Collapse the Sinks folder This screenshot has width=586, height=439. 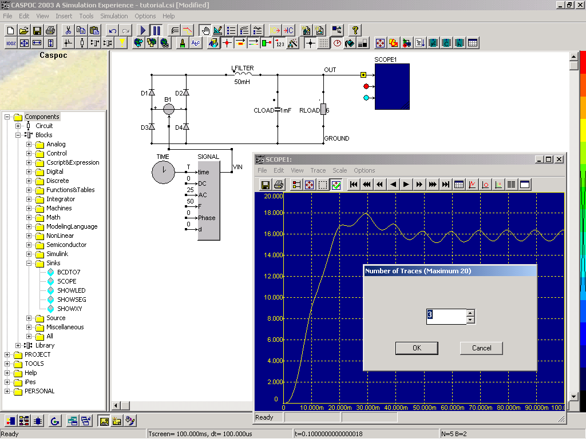[29, 263]
